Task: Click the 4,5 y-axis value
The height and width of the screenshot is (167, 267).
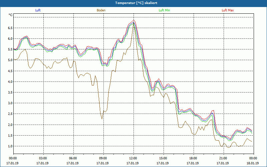Action: tap(10, 71)
